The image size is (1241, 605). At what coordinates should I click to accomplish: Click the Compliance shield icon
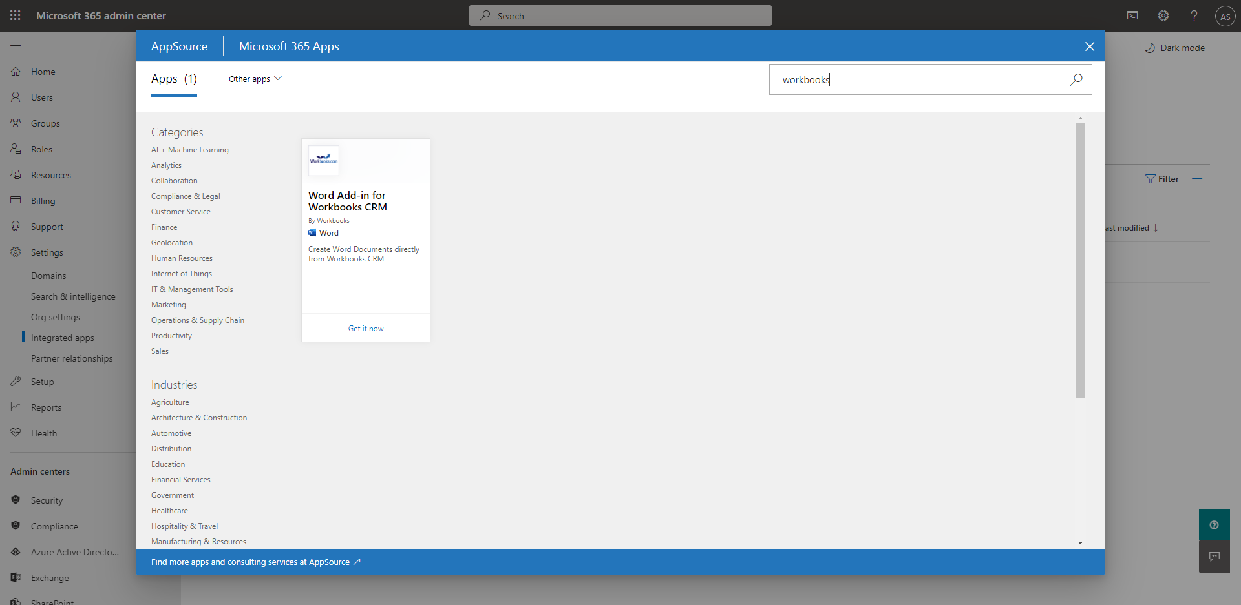pos(16,526)
